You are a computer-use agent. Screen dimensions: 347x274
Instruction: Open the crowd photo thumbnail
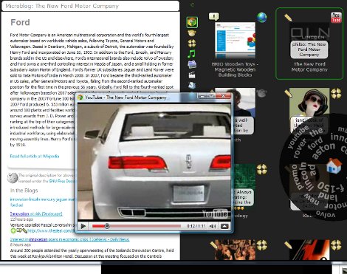(235, 250)
